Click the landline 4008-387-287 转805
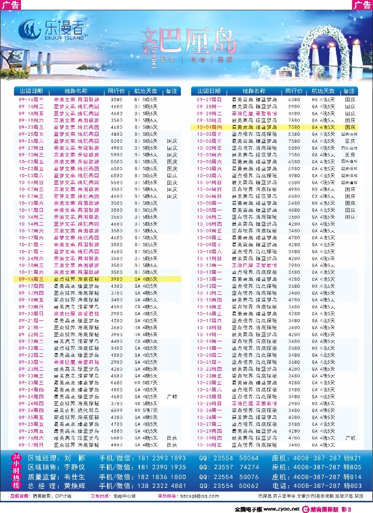Viewport: 373px width, 513px height. (327, 467)
